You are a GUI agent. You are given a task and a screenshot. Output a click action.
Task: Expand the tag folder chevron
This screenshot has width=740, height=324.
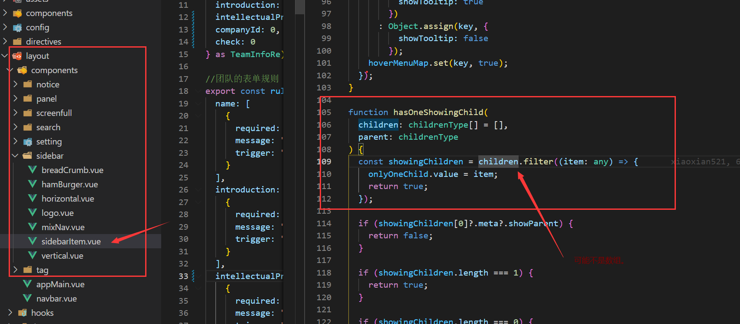pos(15,270)
